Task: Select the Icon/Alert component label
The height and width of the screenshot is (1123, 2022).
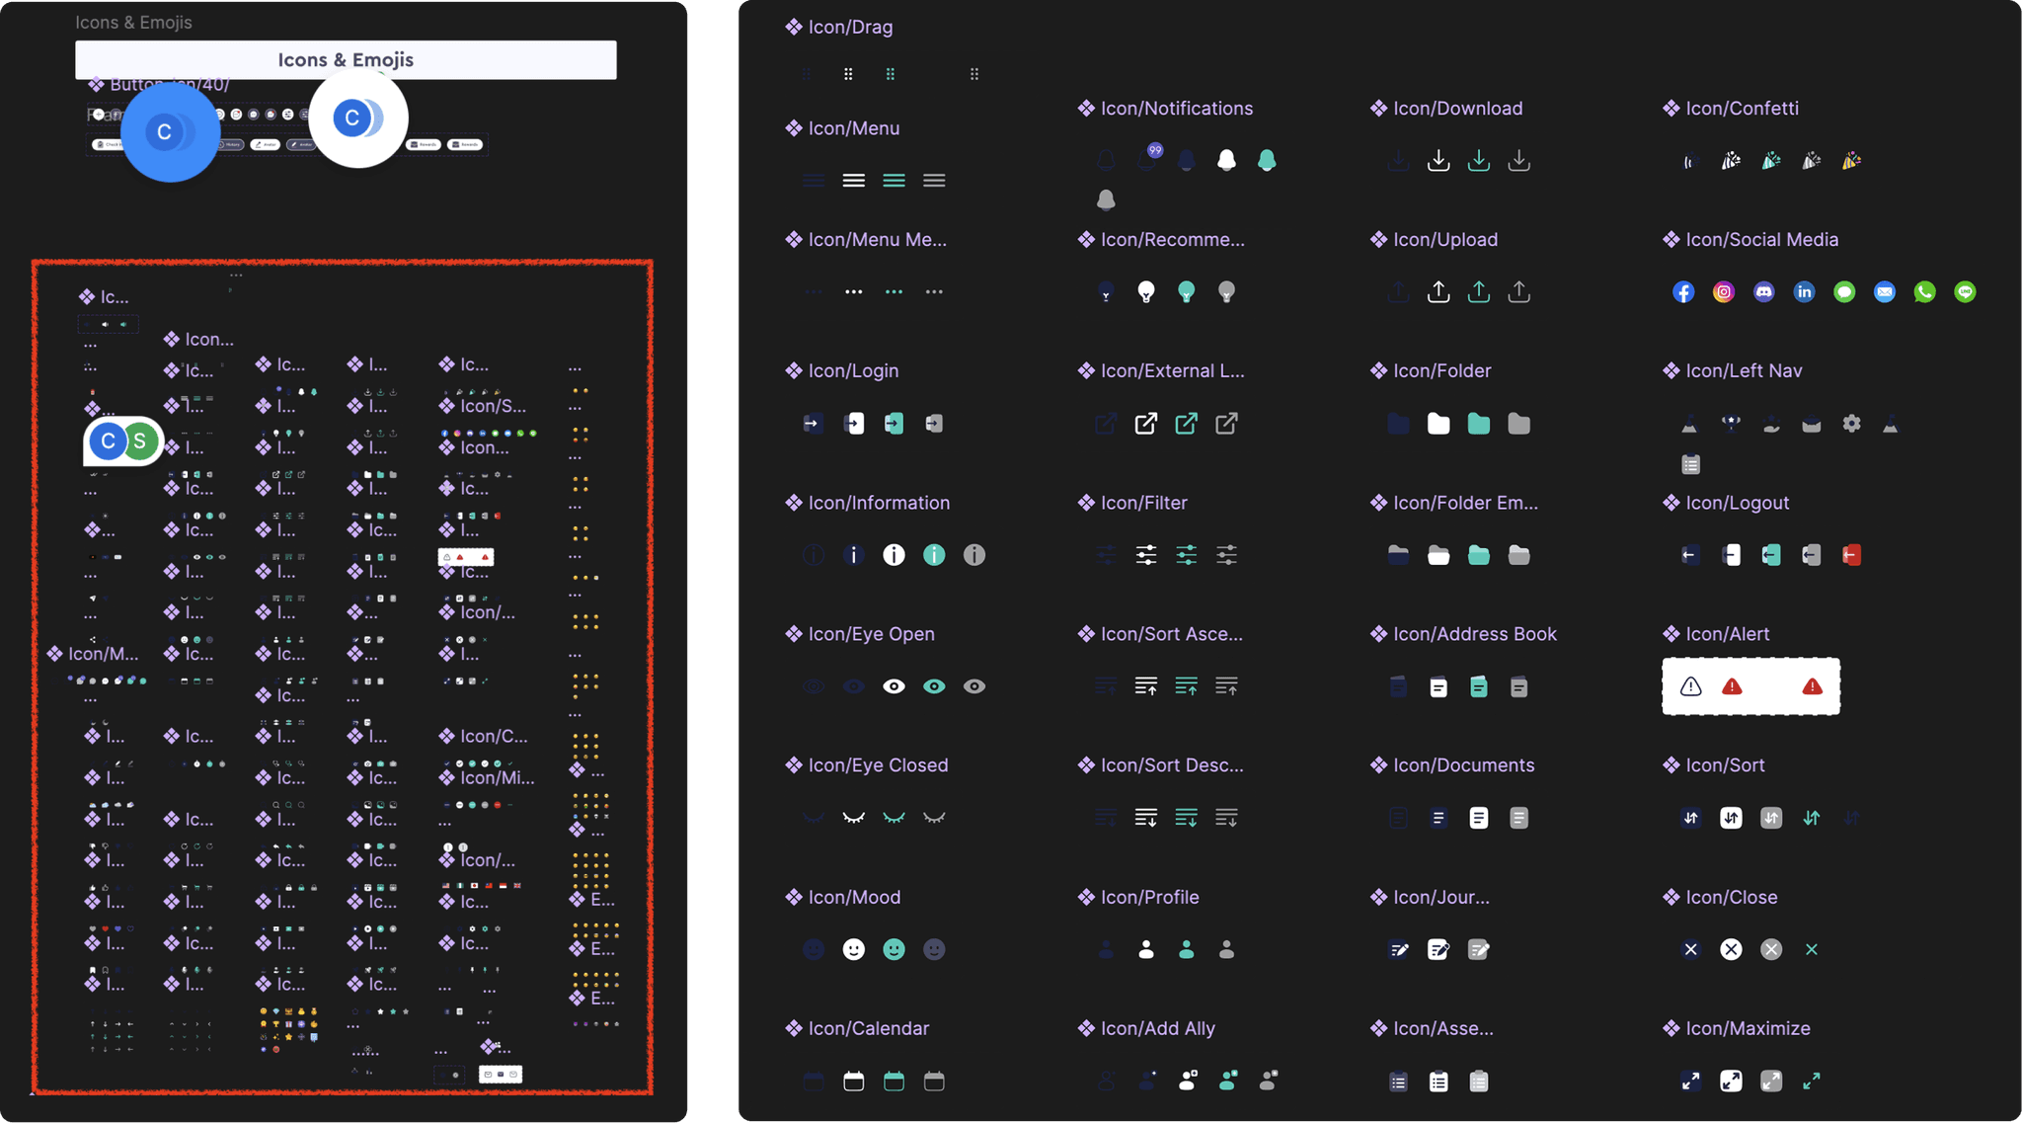Action: coord(1727,634)
